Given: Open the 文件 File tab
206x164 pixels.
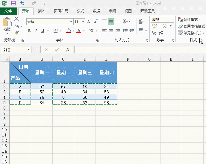Looking at the screenshot, I should (x=8, y=11).
